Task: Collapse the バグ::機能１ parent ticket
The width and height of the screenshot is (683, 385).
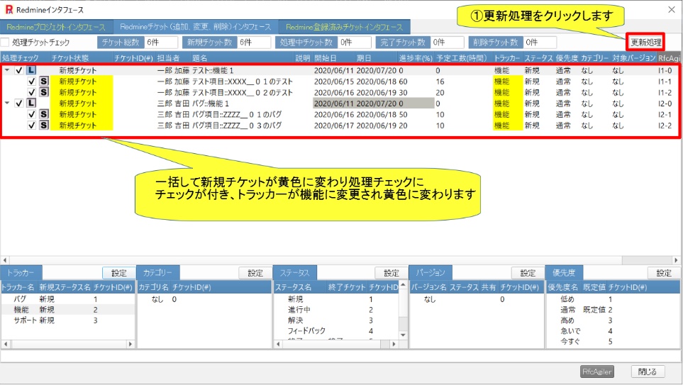Action: [7, 104]
